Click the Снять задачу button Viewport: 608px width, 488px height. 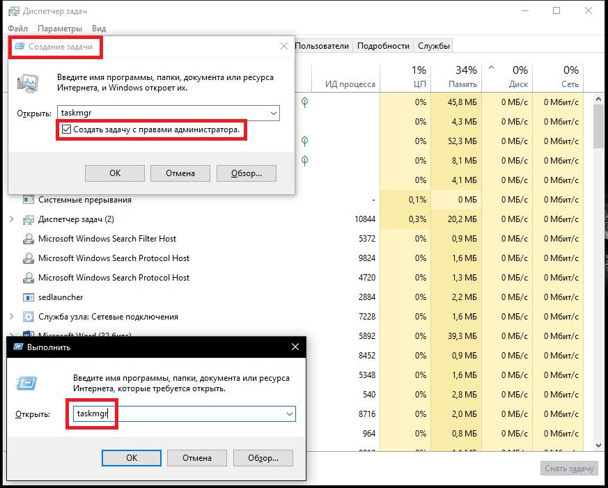click(x=569, y=469)
